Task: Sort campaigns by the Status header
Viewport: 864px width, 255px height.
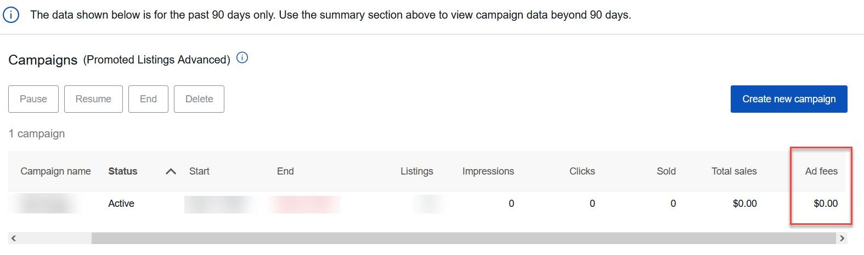Action: click(x=123, y=171)
